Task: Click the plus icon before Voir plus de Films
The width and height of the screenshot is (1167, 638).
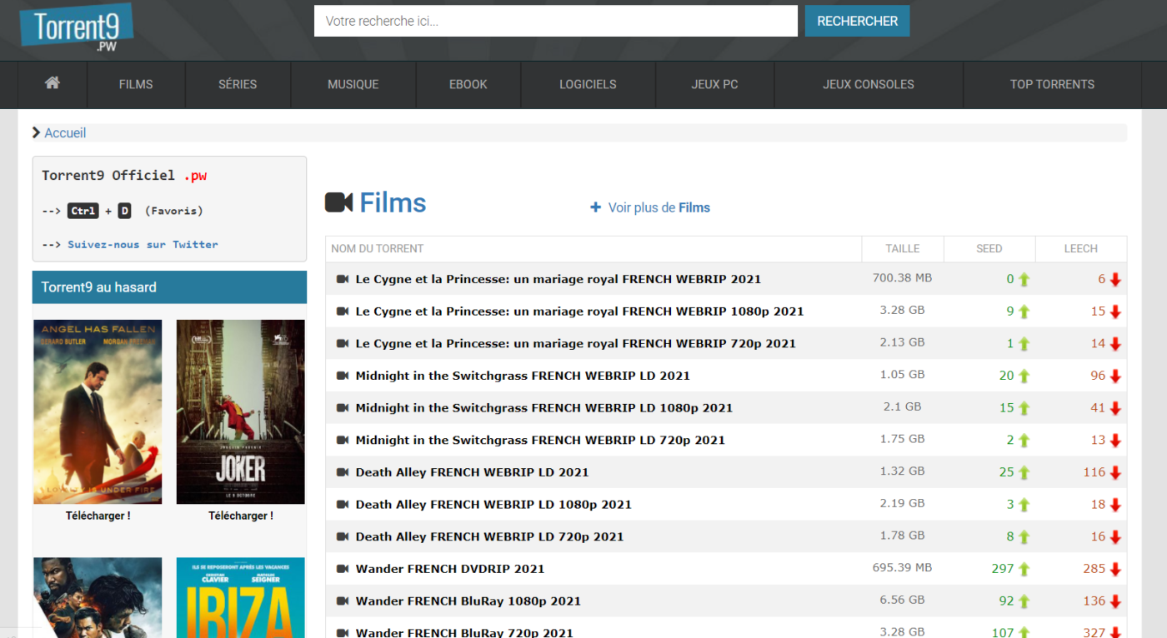Action: [595, 207]
